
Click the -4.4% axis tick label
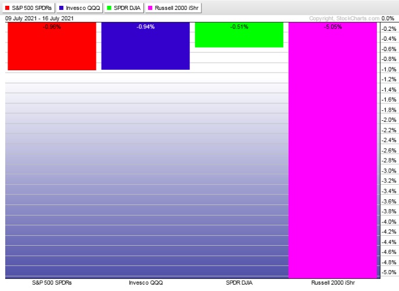[389, 242]
